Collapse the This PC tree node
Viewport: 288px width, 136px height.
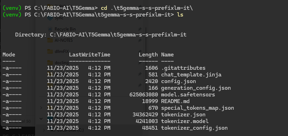tap(41, 119)
